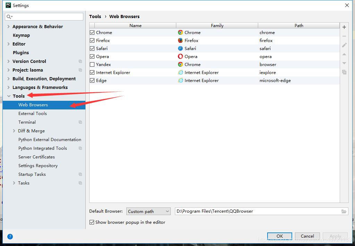The width and height of the screenshot is (355, 246).
Task: Click the OK button
Action: (280, 236)
